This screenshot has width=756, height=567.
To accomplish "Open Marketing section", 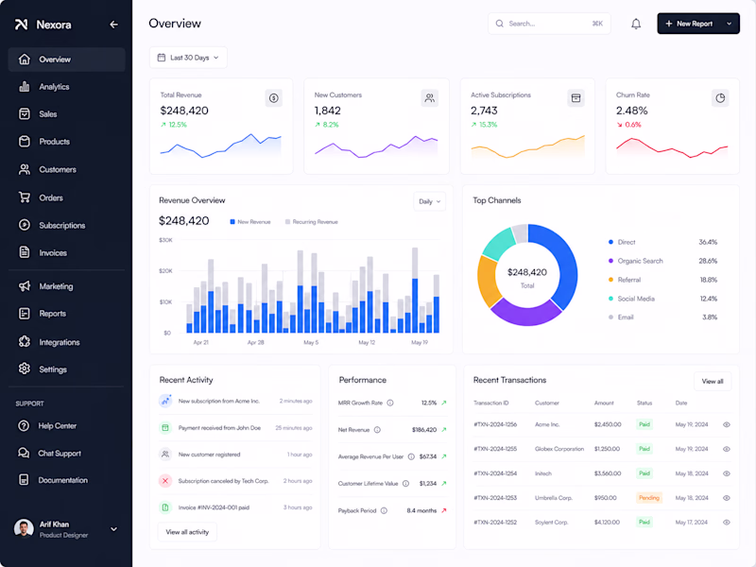I will tap(66, 286).
